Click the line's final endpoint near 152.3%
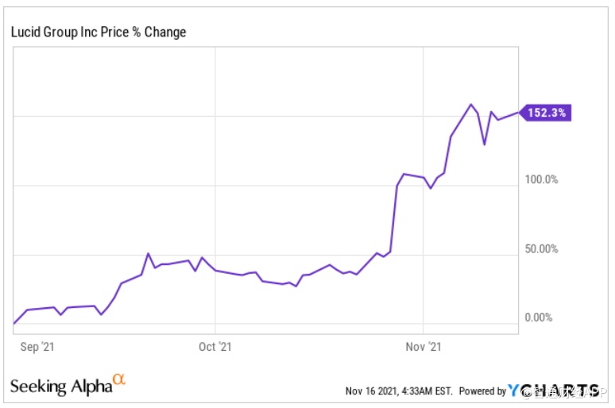Screen dimensions: 615x408 [x=519, y=113]
